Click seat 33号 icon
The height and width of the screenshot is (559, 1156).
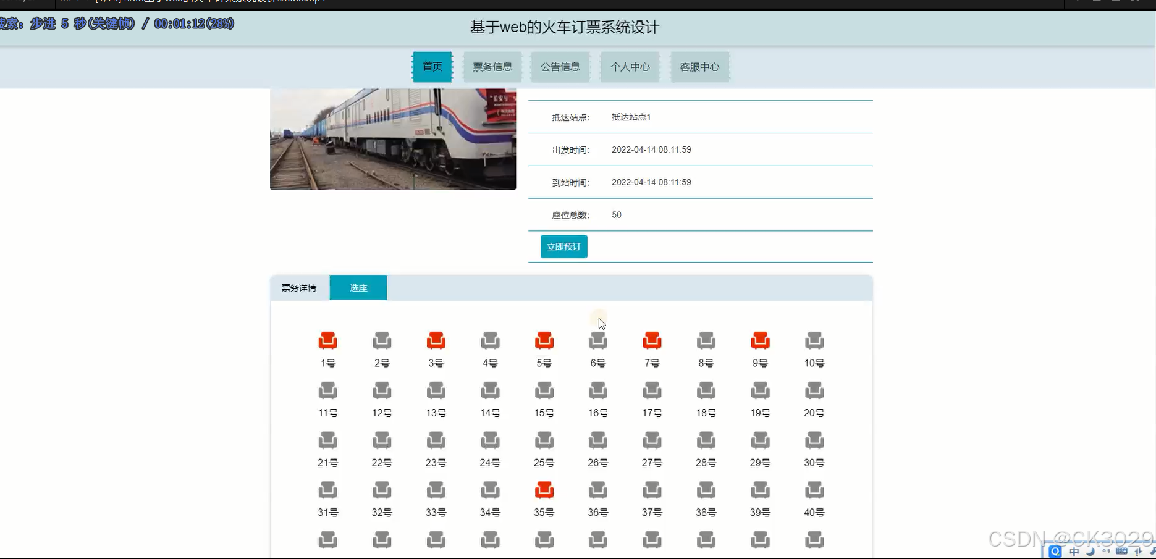[436, 490]
